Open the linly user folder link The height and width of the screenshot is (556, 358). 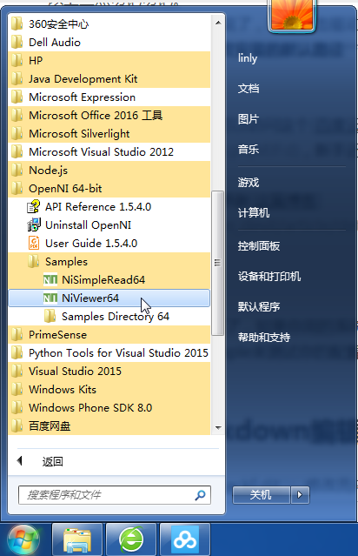click(247, 58)
